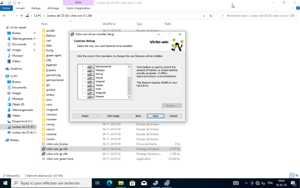The width and height of the screenshot is (300, 188).
Task: Open feature dropdown for Viofs
Action: (91, 89)
